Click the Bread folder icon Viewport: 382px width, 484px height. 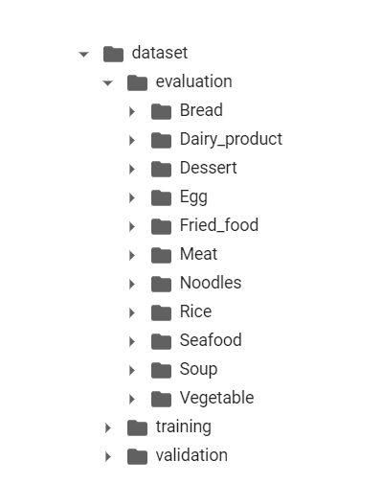coord(161,111)
